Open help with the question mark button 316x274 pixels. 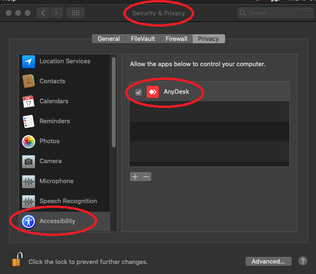(x=303, y=261)
